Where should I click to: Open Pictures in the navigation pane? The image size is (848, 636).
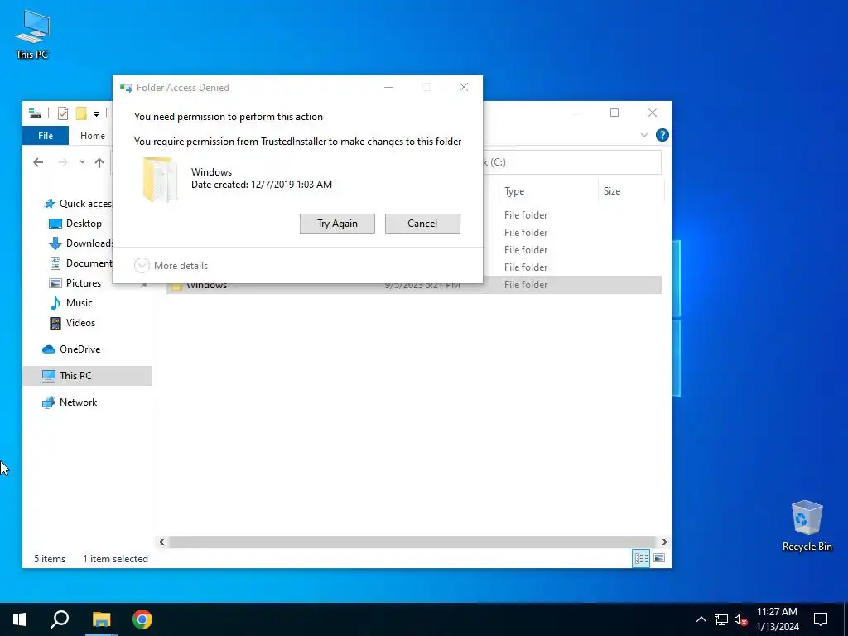(x=75, y=283)
